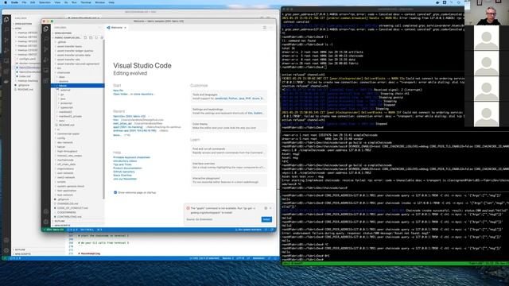Open Remote Explorer view in front VS Code
This screenshot has height=286, width=509.
[x=46, y=70]
